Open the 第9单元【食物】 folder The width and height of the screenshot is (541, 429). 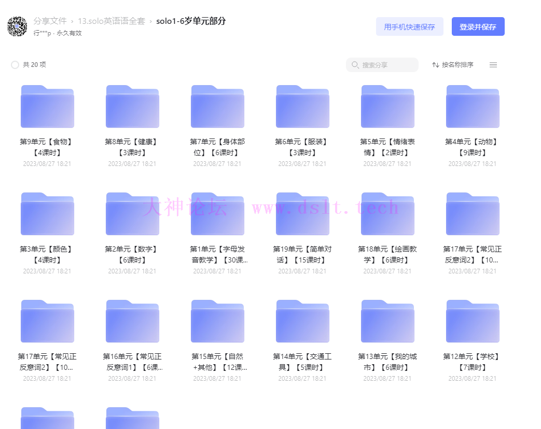[47, 107]
